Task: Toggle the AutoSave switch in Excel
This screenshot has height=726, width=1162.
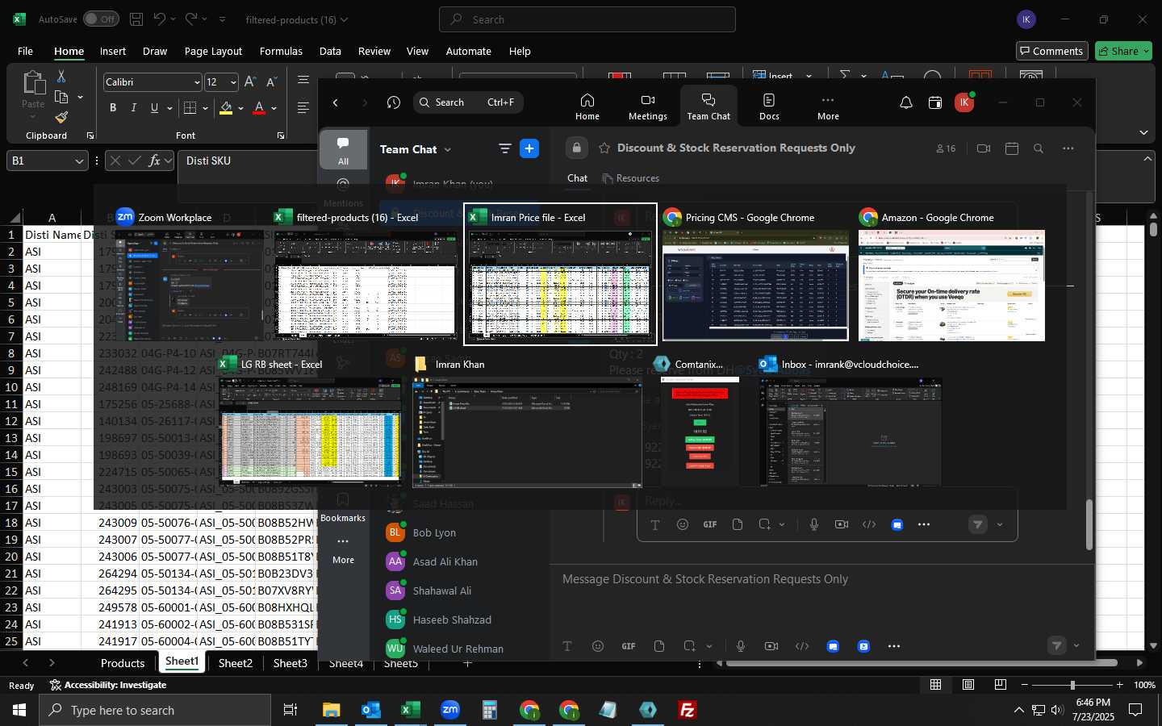Action: [x=101, y=19]
